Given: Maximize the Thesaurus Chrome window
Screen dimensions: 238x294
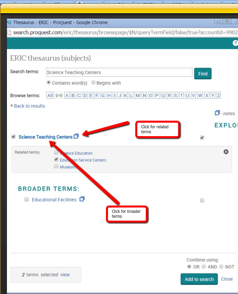Looking at the screenshot, I should coord(227,21).
